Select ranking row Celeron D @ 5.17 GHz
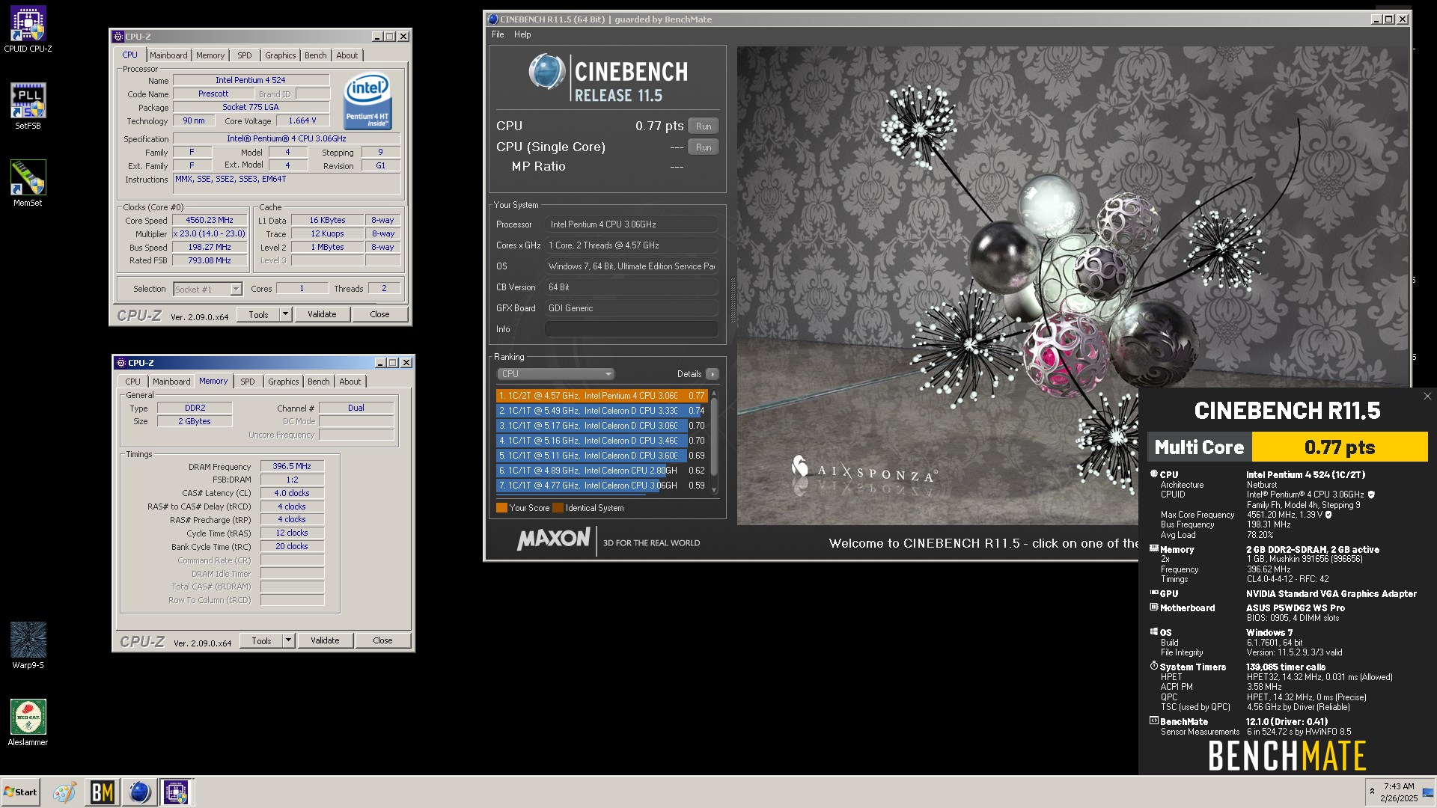 602,426
